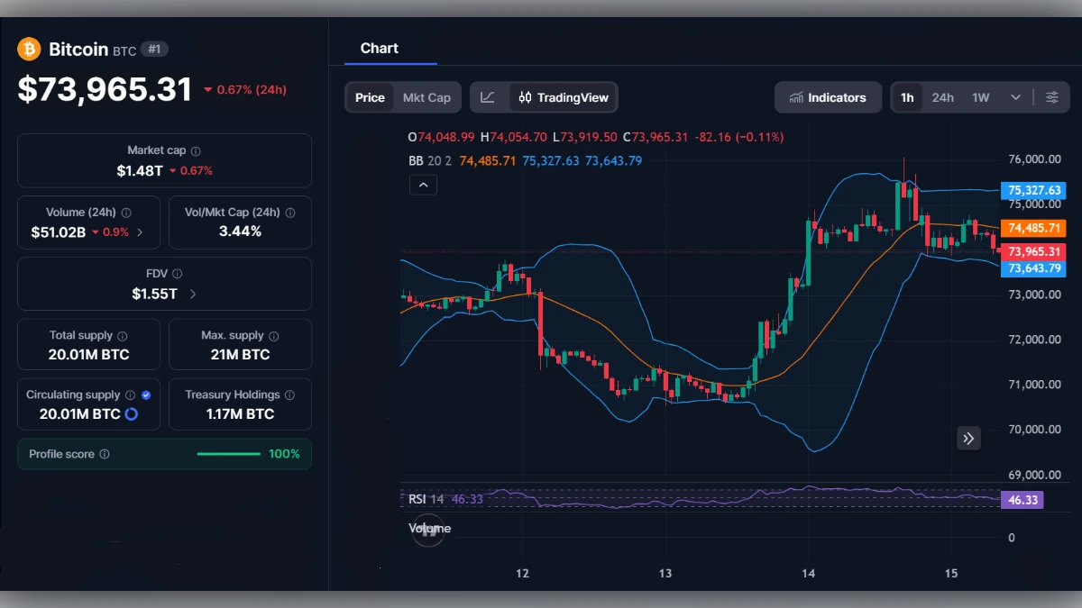
Task: Click the TradingView candlestick chart icon
Action: (x=524, y=96)
